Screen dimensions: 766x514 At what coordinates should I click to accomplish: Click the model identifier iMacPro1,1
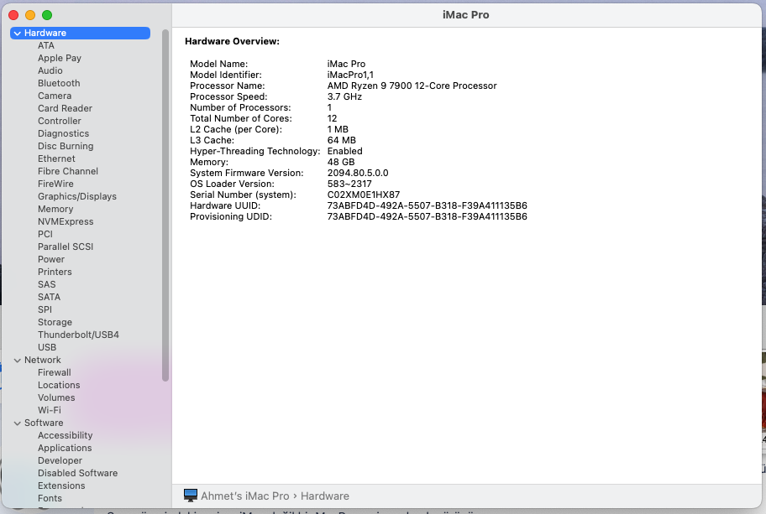pos(350,75)
